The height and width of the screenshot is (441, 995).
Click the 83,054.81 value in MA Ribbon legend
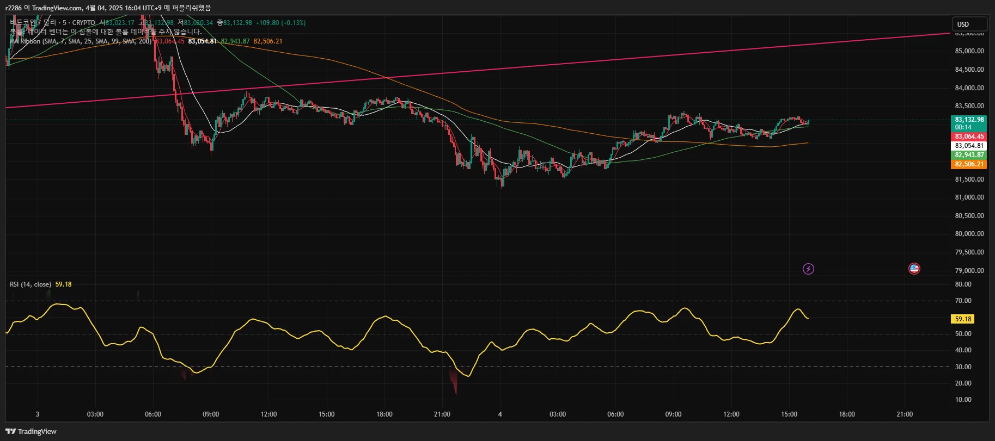pyautogui.click(x=203, y=41)
